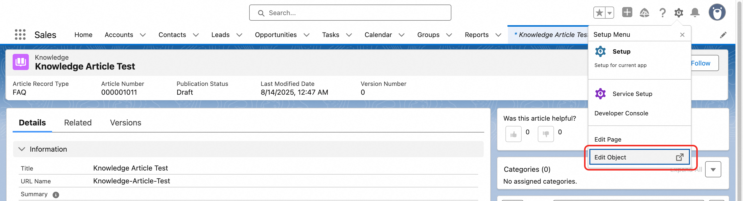Click the Summary info icon
This screenshot has height=201, width=743.
[x=56, y=195]
